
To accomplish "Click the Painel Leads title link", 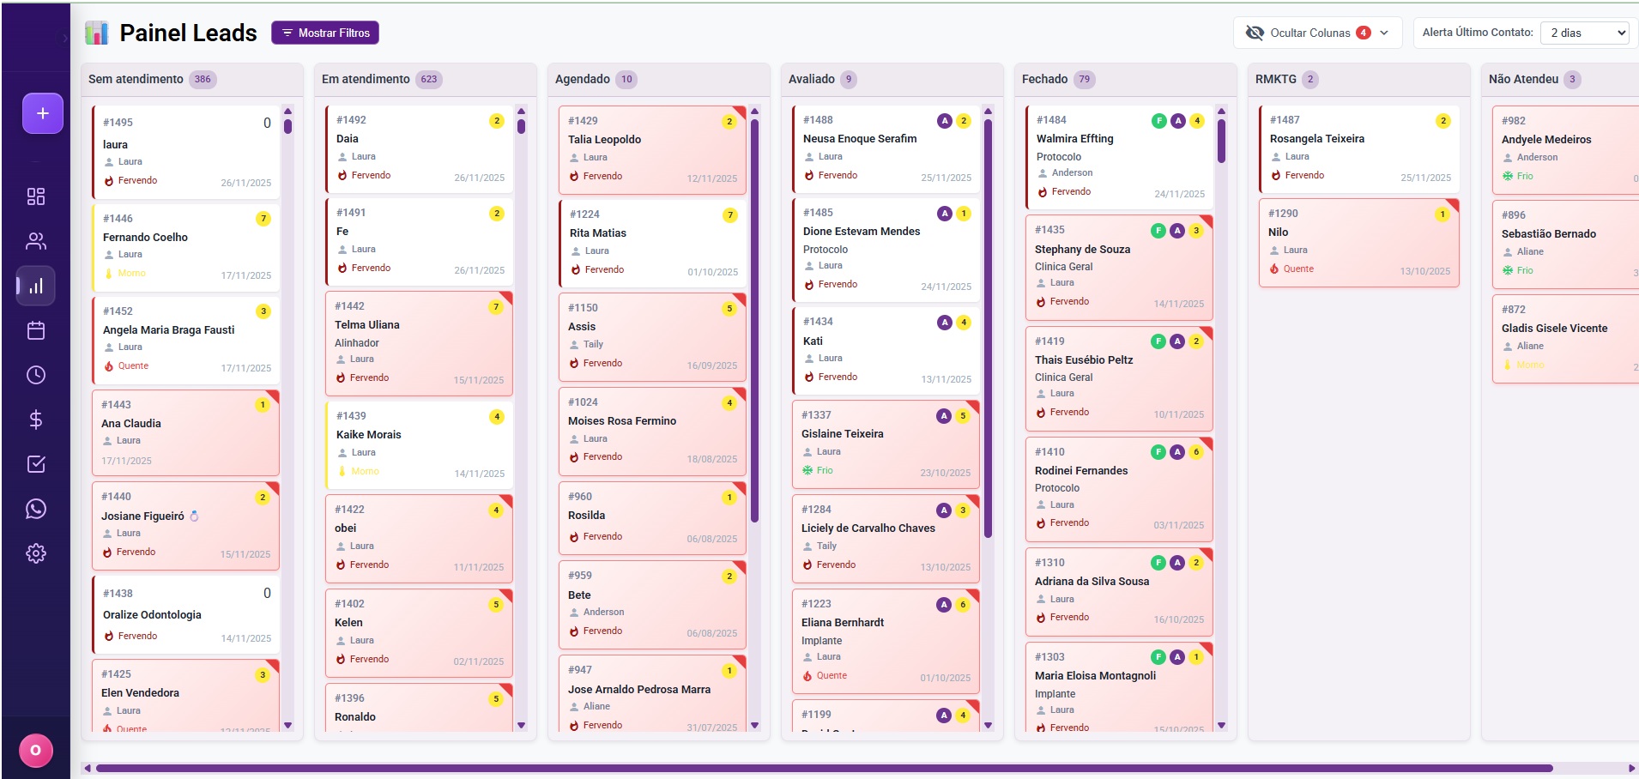I will point(189,33).
